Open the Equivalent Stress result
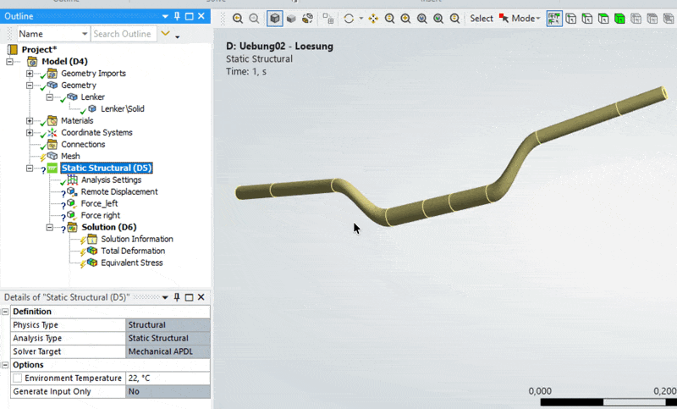The width and height of the screenshot is (677, 409). point(131,263)
